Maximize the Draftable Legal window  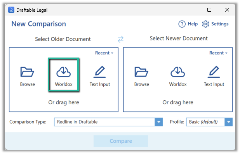(x=209, y=10)
